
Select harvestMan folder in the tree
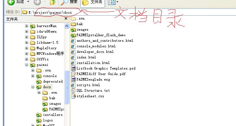tap(46, 26)
